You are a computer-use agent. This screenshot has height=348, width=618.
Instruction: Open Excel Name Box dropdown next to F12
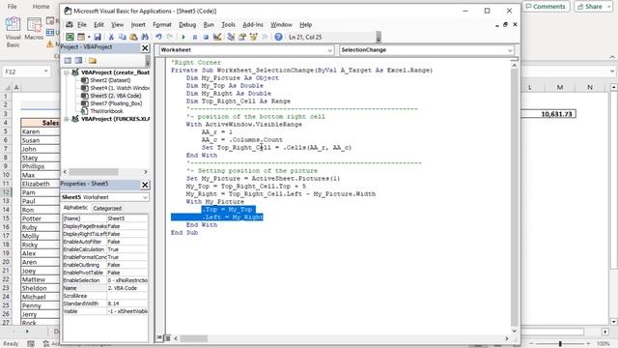point(45,72)
